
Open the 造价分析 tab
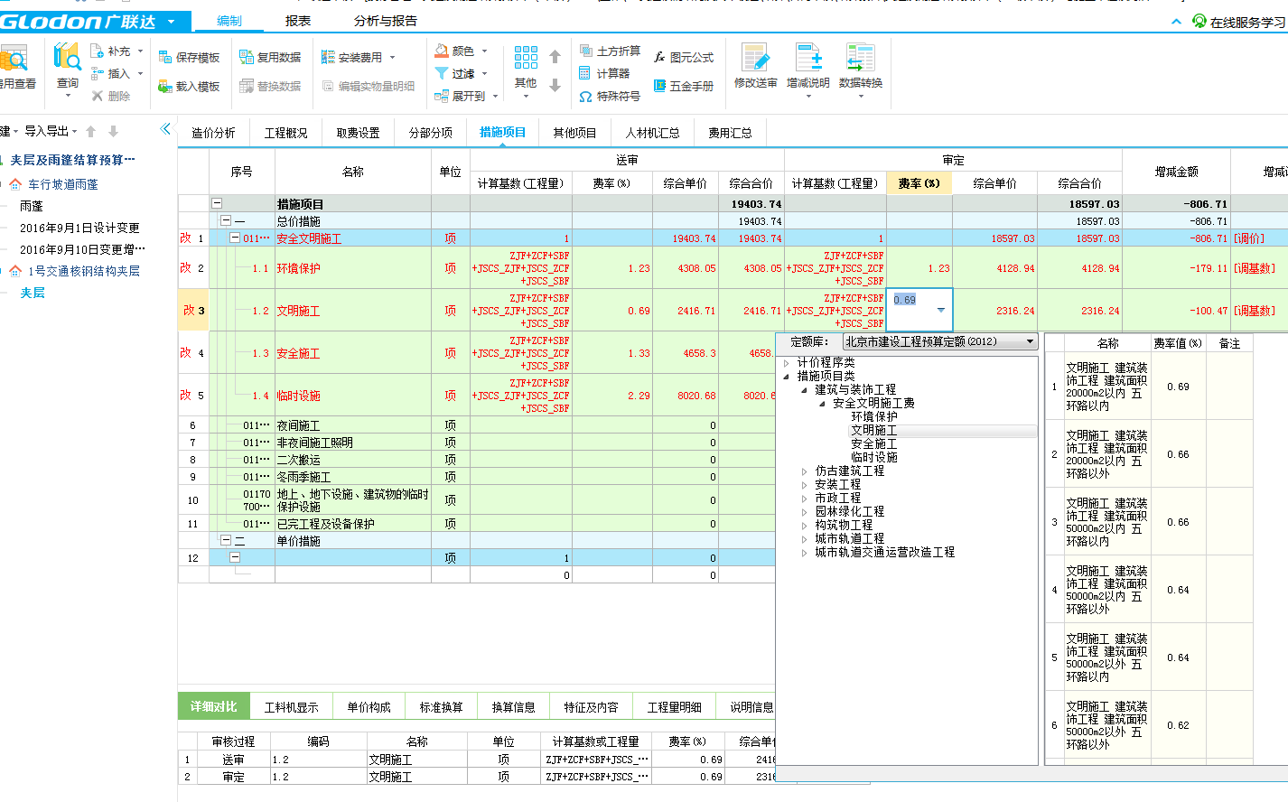[213, 133]
